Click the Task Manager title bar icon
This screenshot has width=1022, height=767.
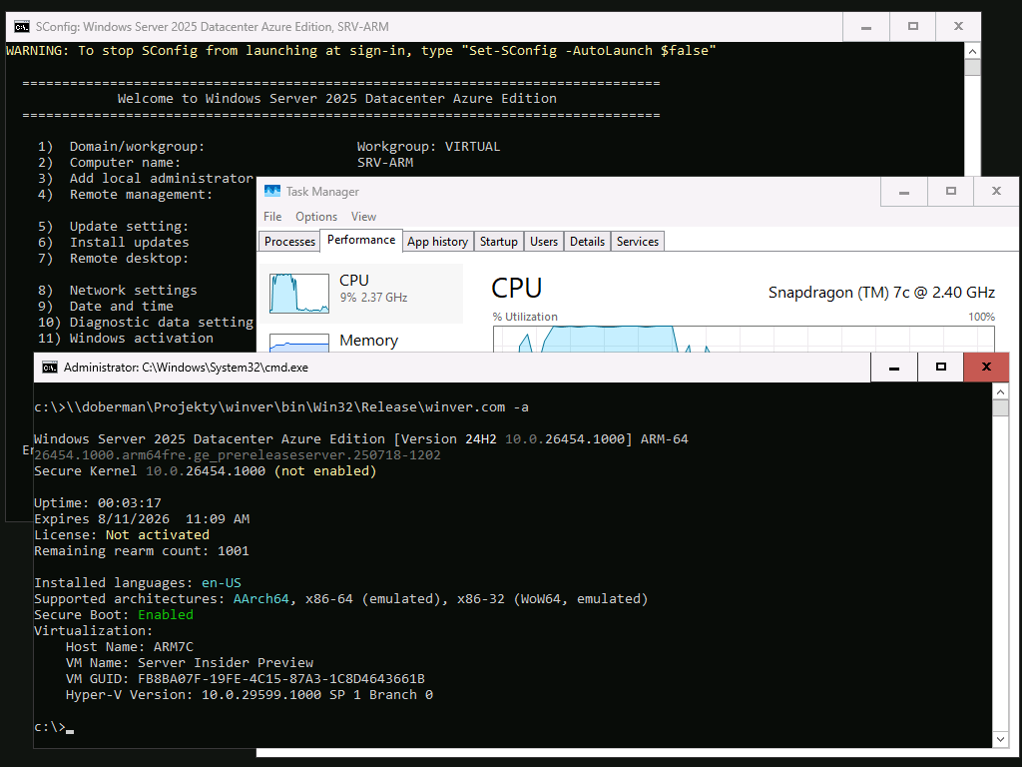tap(271, 191)
